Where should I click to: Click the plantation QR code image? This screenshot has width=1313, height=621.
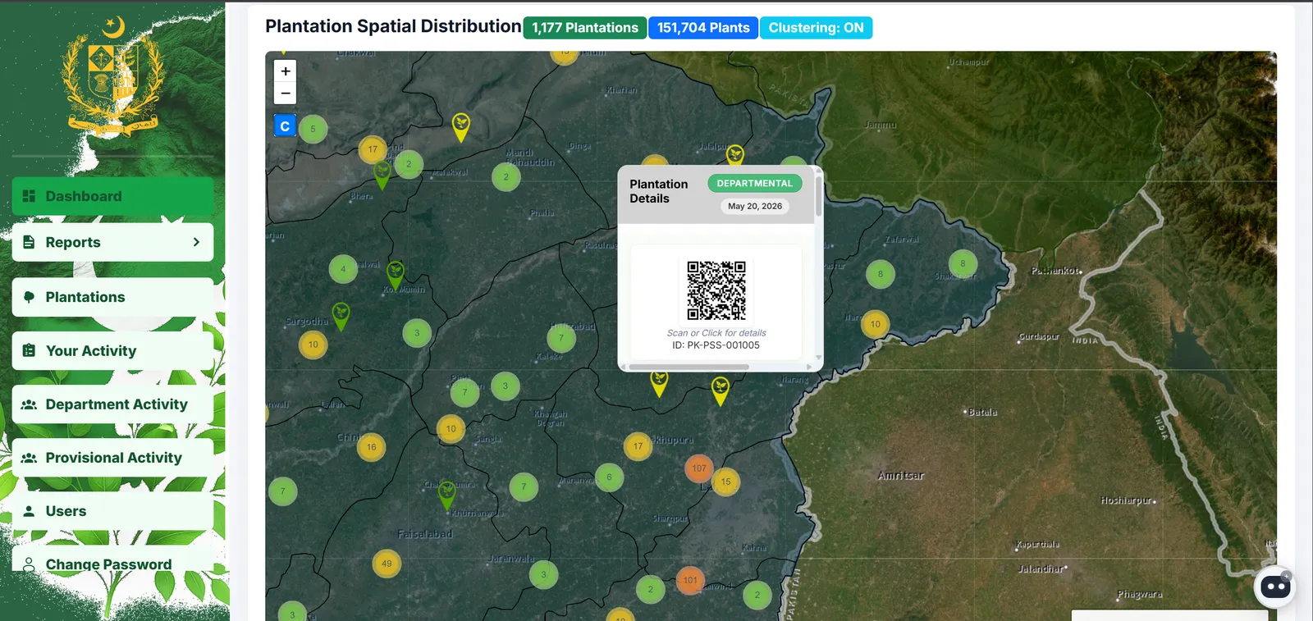click(716, 290)
